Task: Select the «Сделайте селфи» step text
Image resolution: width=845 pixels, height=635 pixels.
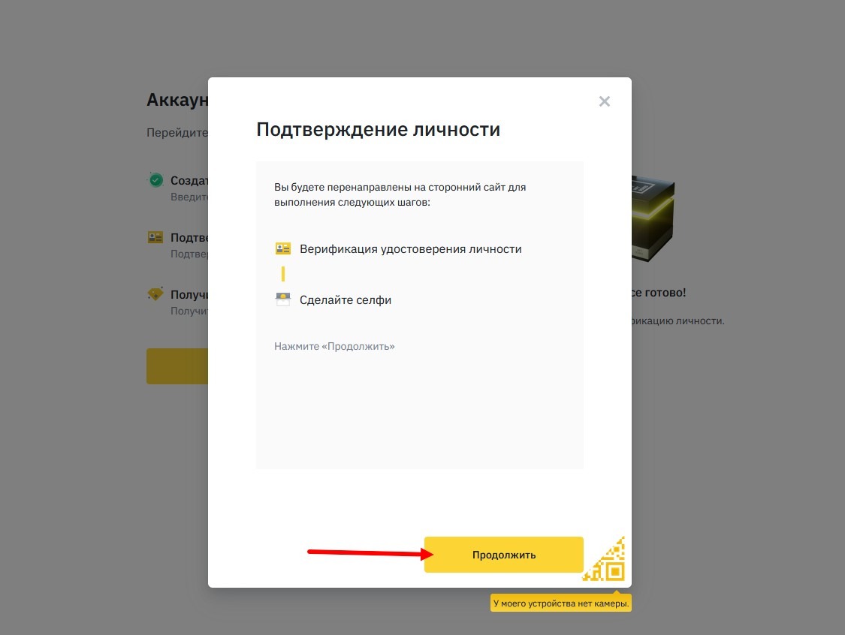Action: click(345, 299)
